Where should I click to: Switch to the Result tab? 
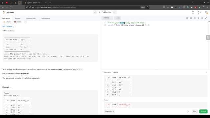point(116,72)
